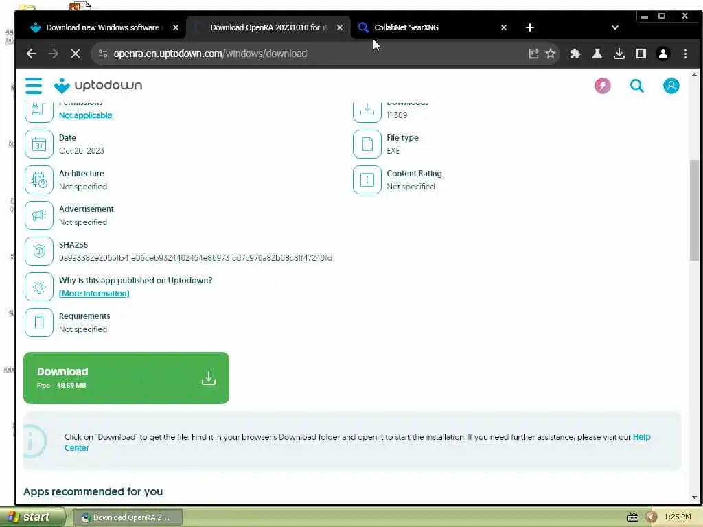
Task: Click the 1:25 PM taskbar clock
Action: point(677,517)
